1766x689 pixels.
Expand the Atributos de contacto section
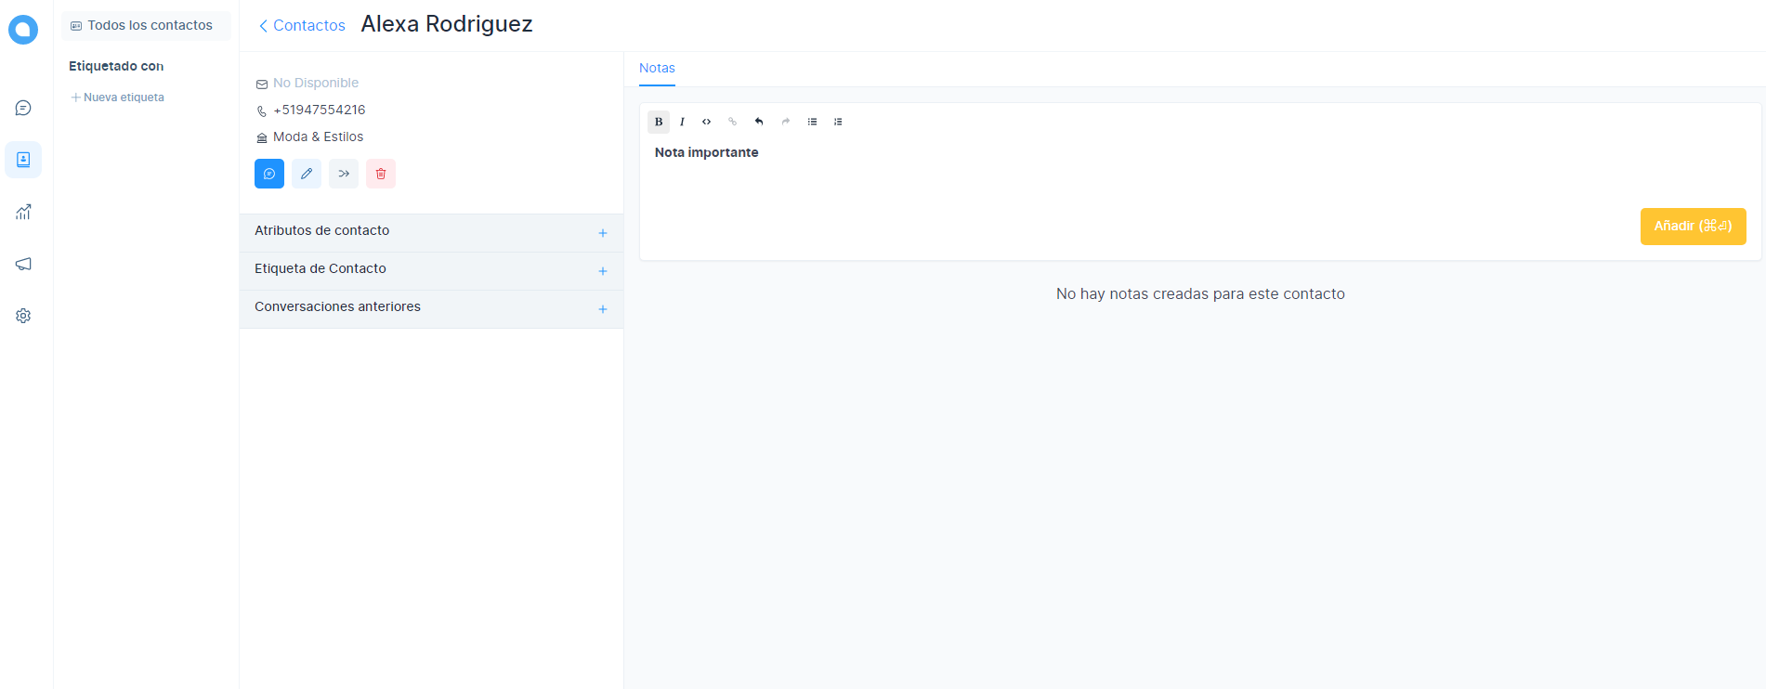(x=603, y=233)
